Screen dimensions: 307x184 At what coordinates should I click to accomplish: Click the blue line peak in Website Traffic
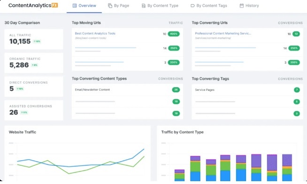pos(144,149)
